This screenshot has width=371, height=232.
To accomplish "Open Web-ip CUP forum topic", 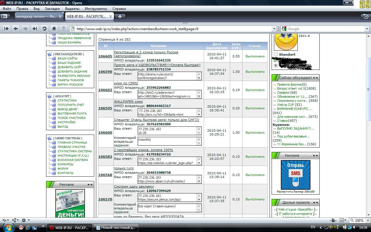I will [285, 105].
